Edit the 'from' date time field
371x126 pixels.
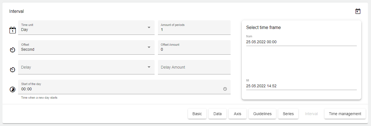coord(301,42)
